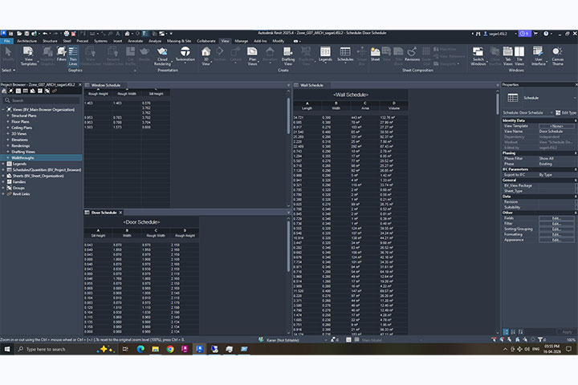The image size is (578, 385).
Task: Toggle the Canvas Theme
Action: (x=557, y=56)
